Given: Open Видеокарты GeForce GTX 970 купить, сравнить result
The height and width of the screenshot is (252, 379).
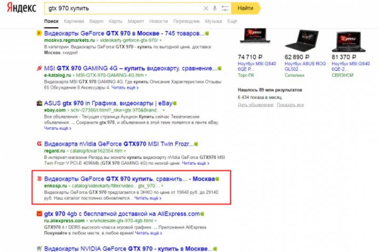Looking at the screenshot, I should pyautogui.click(x=129, y=179).
